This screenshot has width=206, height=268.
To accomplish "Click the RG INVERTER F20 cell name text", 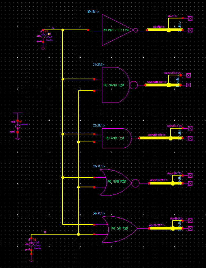I will coord(116,30).
